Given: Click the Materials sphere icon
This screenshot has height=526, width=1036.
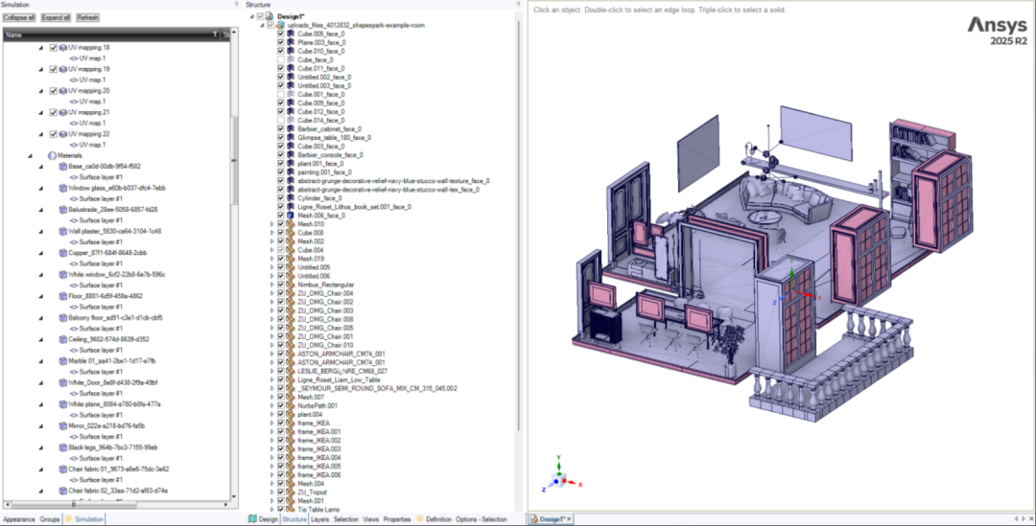Looking at the screenshot, I should 52,155.
